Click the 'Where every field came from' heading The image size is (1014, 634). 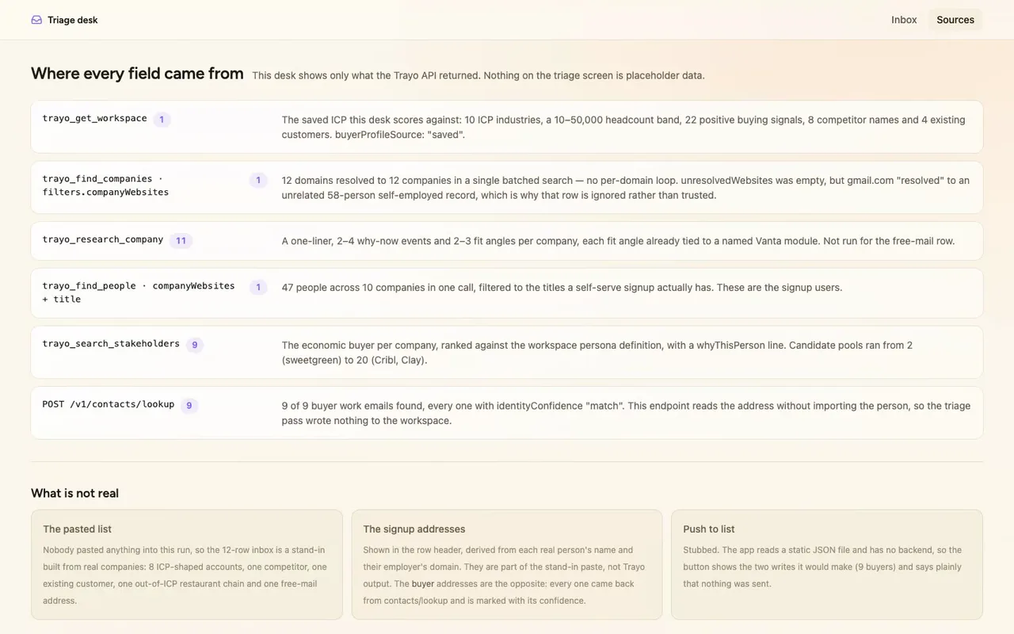pos(137,74)
